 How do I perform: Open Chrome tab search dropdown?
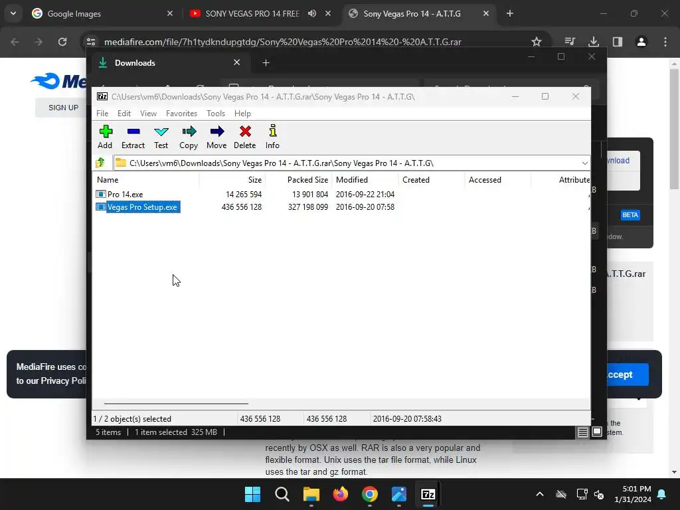click(13, 13)
